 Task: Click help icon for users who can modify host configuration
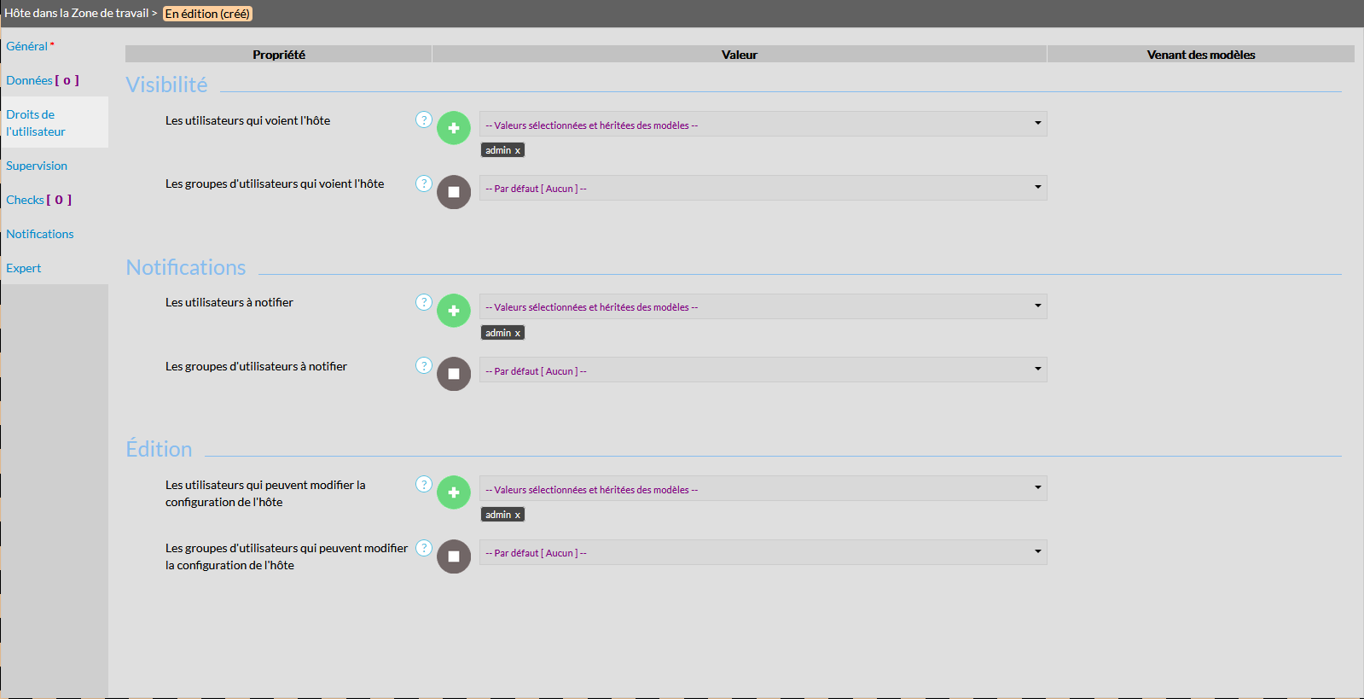point(424,484)
